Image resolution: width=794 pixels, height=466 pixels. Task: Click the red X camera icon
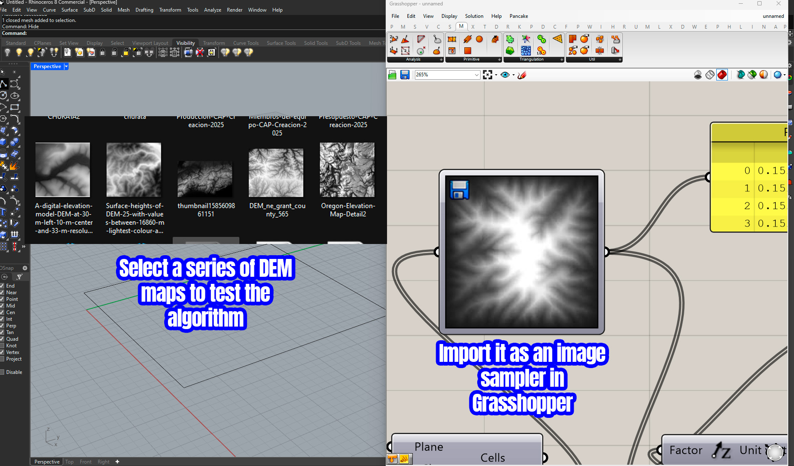pyautogui.click(x=200, y=53)
